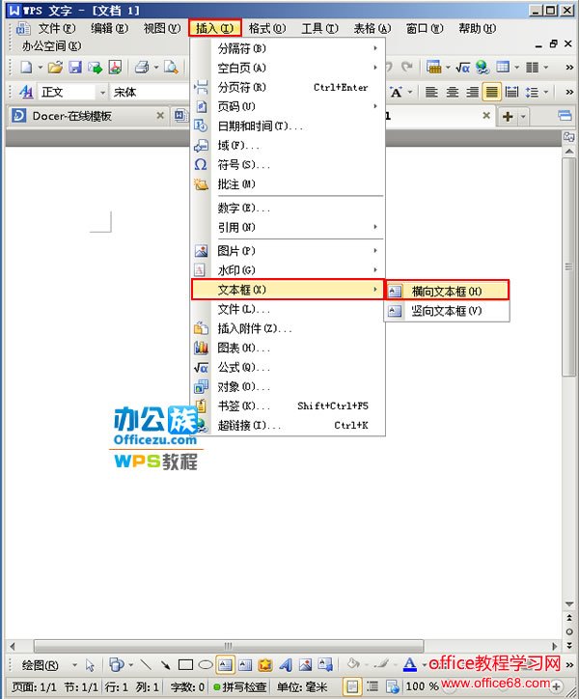This screenshot has width=579, height=699.
Task: Choose 批注(M) menu entry
Action: [288, 184]
